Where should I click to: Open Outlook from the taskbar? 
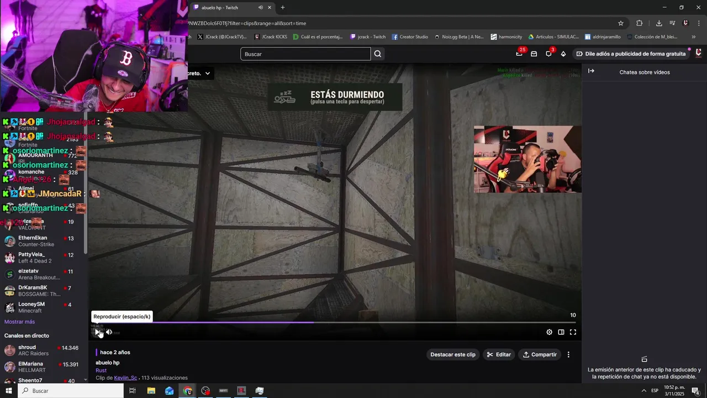(169, 391)
